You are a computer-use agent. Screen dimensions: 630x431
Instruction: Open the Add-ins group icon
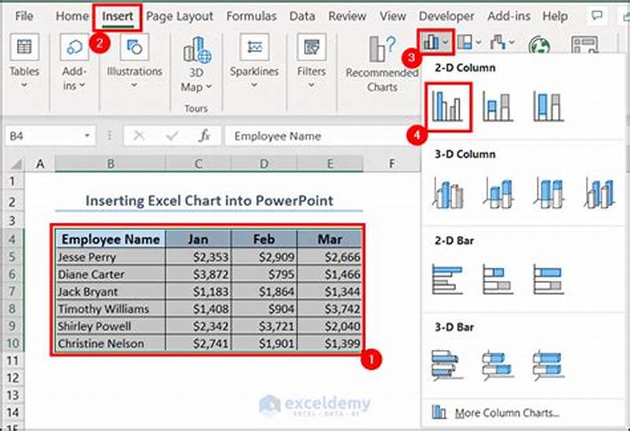tap(74, 47)
